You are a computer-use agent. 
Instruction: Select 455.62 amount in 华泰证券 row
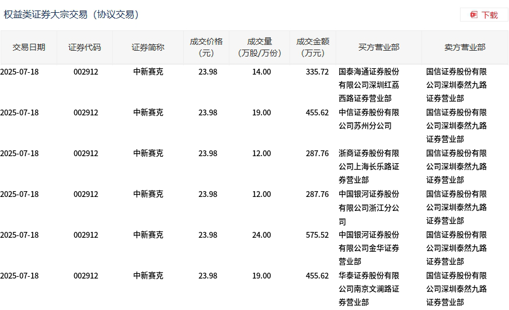317,276
